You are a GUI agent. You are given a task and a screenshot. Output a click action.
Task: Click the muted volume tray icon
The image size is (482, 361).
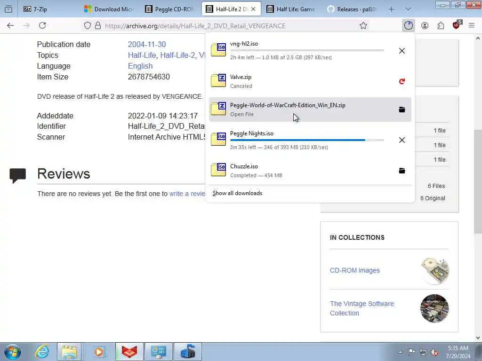pyautogui.click(x=434, y=352)
